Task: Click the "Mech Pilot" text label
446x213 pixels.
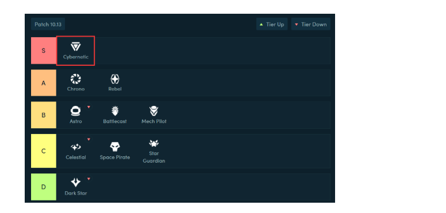Action: [x=154, y=121]
